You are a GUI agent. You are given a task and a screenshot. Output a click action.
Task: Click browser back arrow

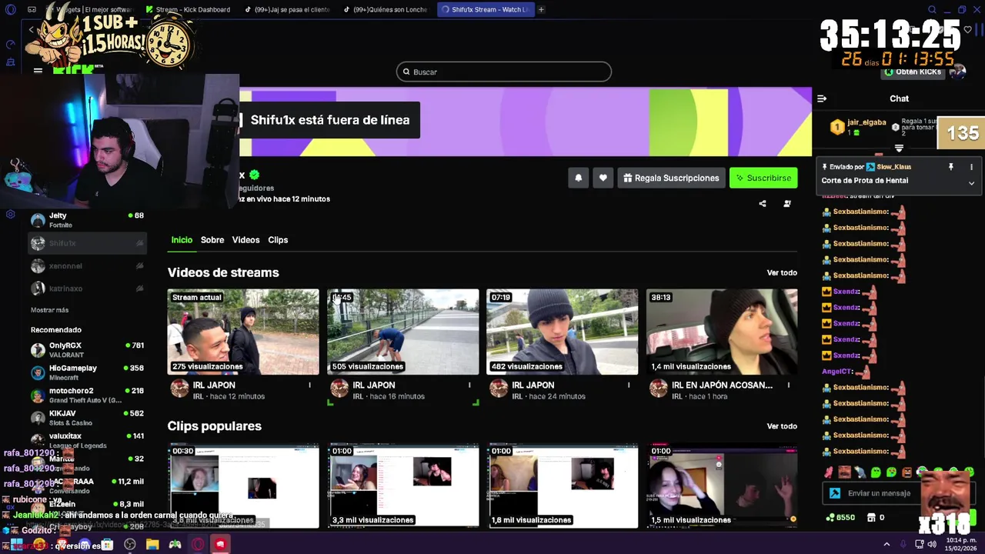[x=31, y=30]
